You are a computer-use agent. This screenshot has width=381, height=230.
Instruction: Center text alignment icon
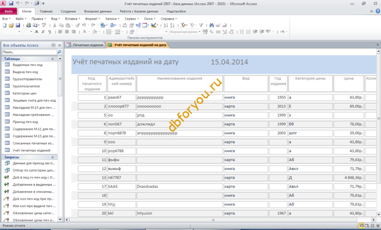[67, 32]
